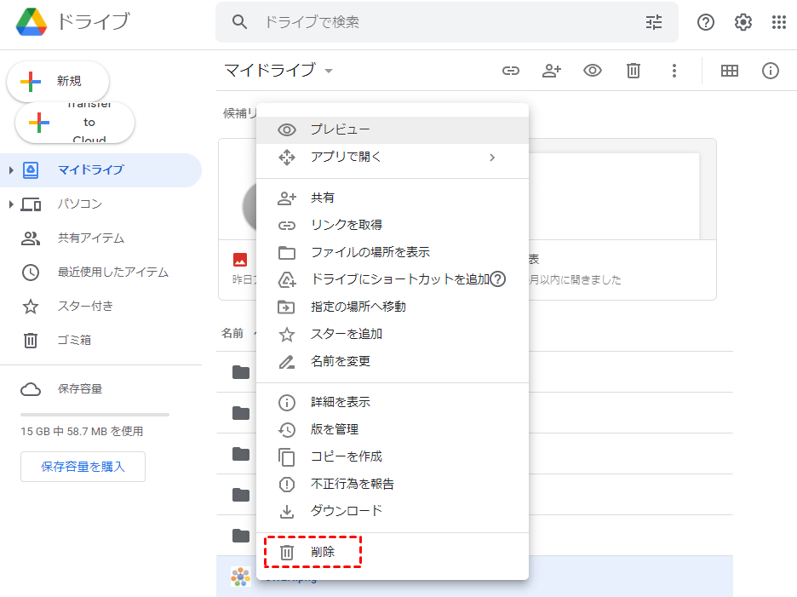Screen dimensions: 797x597
Task: Select コピーを作成 menu item
Action: tap(393, 456)
